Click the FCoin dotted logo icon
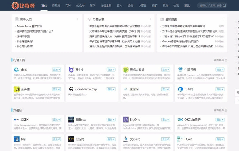Screen dimensions: 239x151 pyautogui.click(x=180, y=139)
